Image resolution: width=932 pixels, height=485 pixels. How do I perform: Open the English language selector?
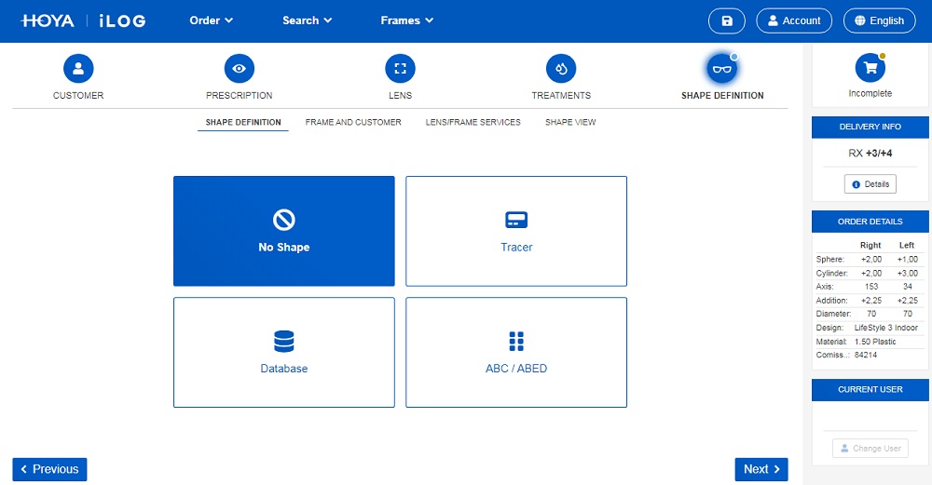pyautogui.click(x=879, y=20)
